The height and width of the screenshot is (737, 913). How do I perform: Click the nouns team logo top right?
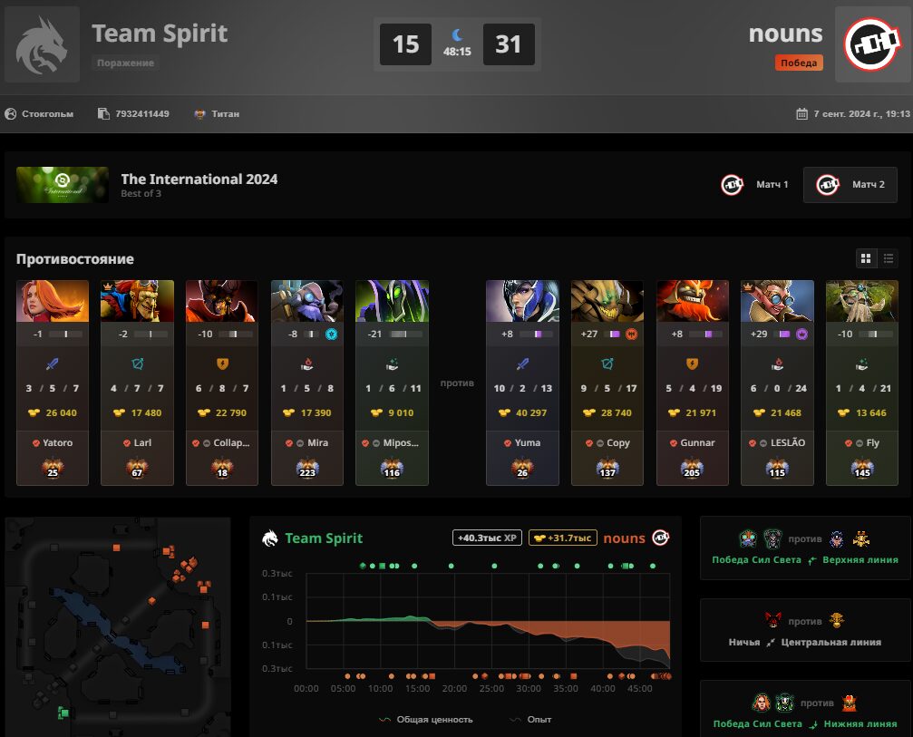coord(873,44)
